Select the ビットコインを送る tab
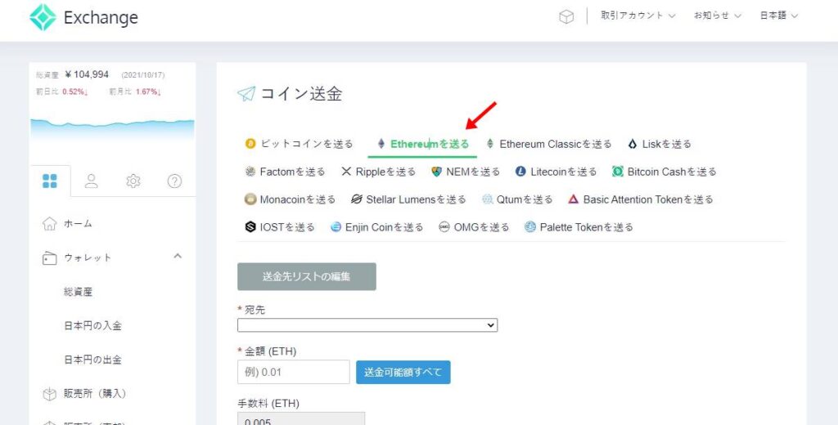 [x=300, y=144]
